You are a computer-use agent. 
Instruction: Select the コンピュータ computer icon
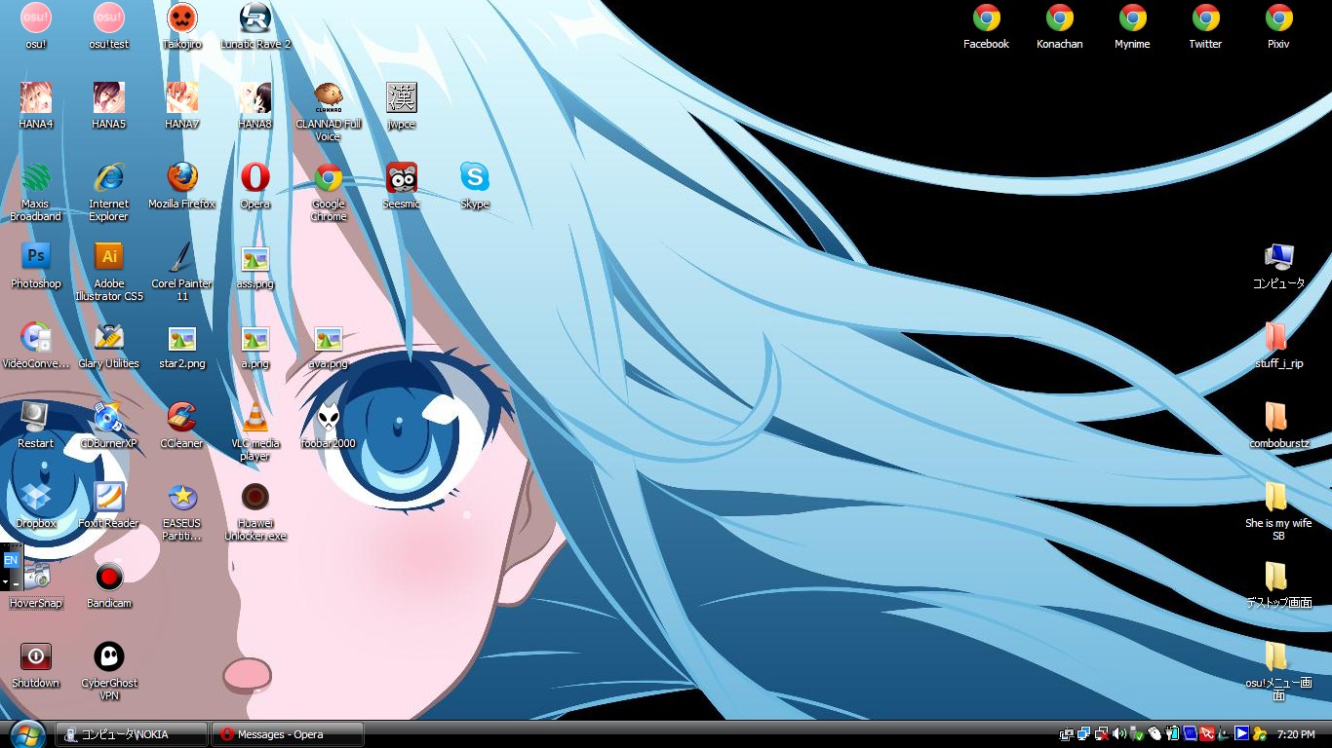click(x=1278, y=266)
